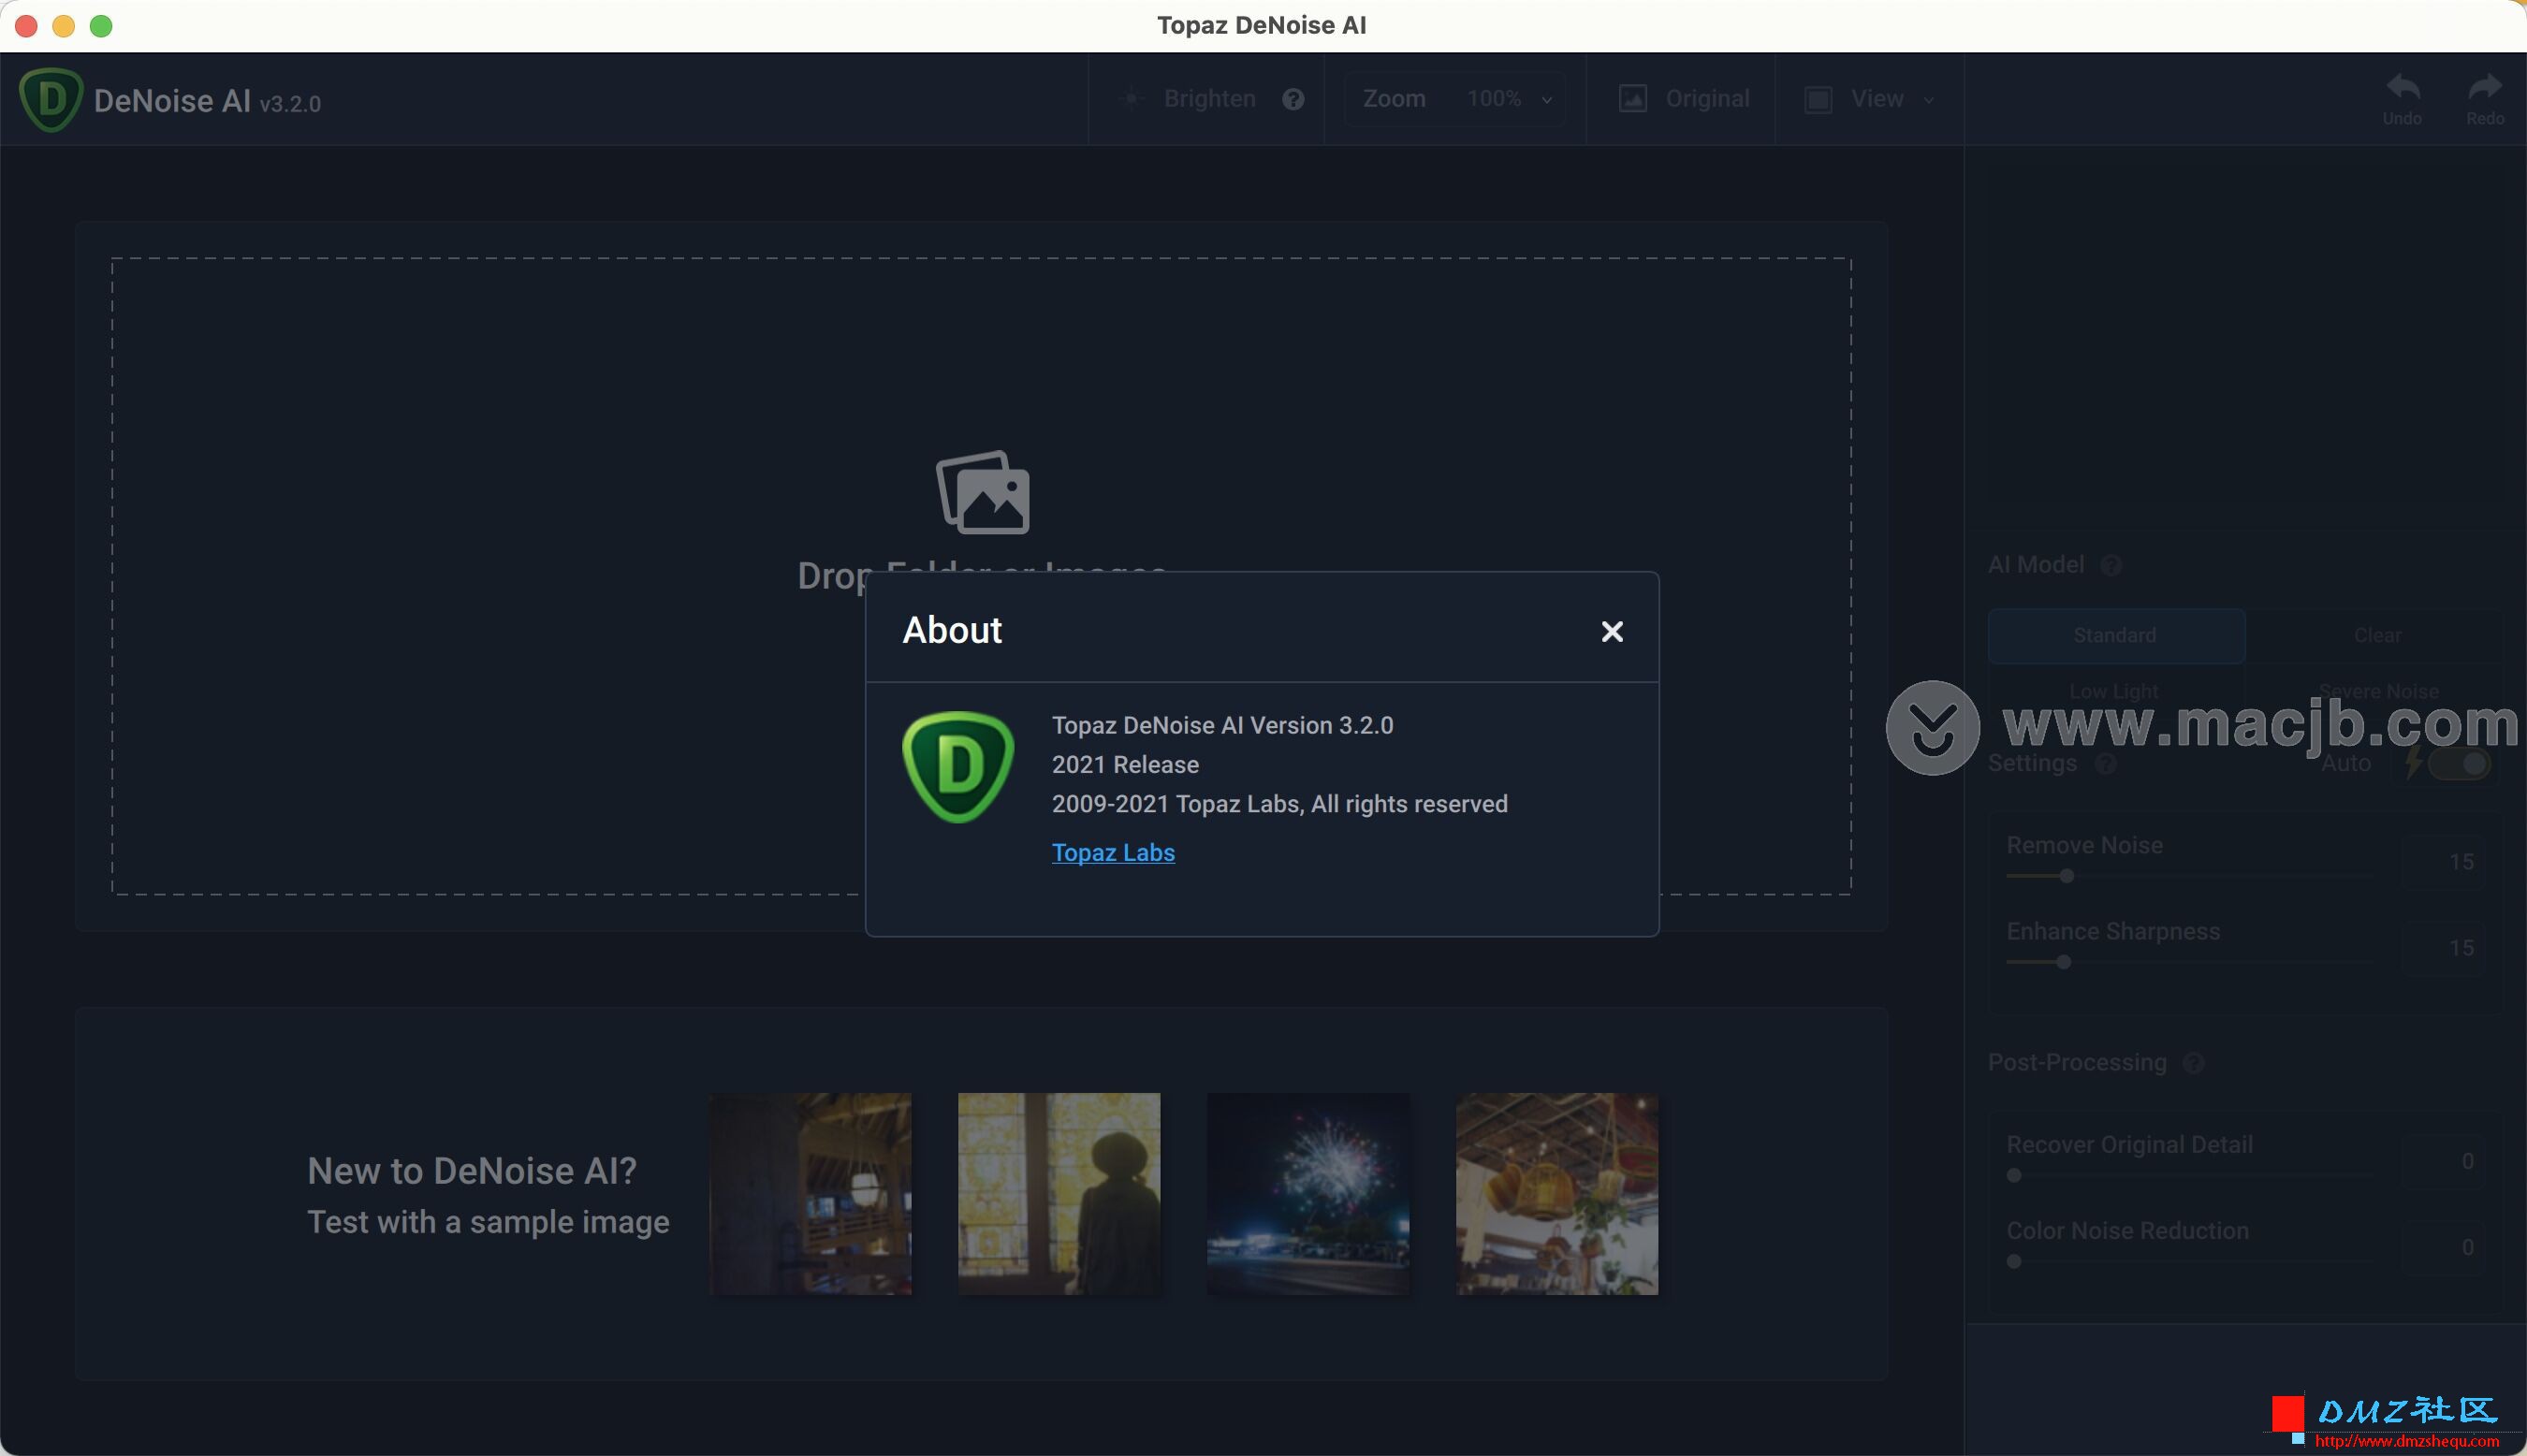
Task: Select the Clear AI model
Action: pyautogui.click(x=2377, y=635)
